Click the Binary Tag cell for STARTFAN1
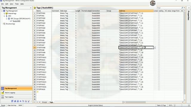This screenshot has height=107, width=191. coord(67,13)
